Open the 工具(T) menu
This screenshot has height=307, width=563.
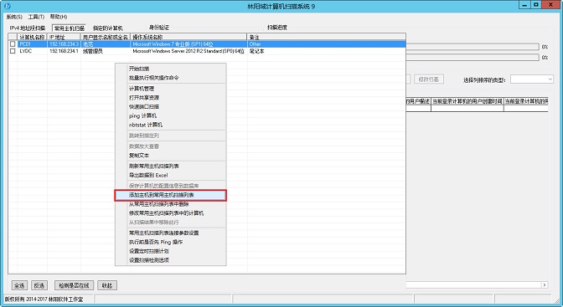[x=36, y=17]
